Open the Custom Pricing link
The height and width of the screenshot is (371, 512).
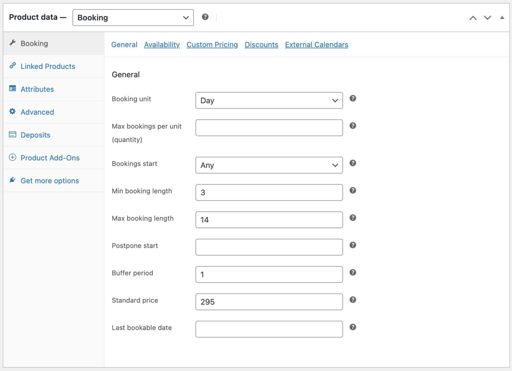pyautogui.click(x=212, y=45)
